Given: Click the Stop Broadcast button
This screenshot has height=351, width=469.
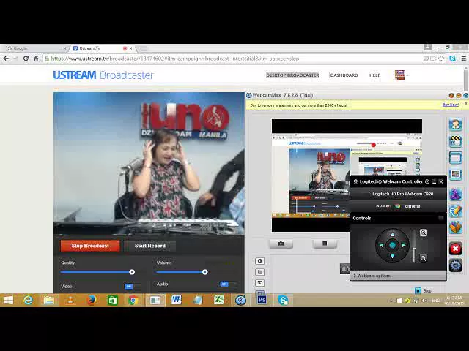Looking at the screenshot, I should tap(90, 246).
